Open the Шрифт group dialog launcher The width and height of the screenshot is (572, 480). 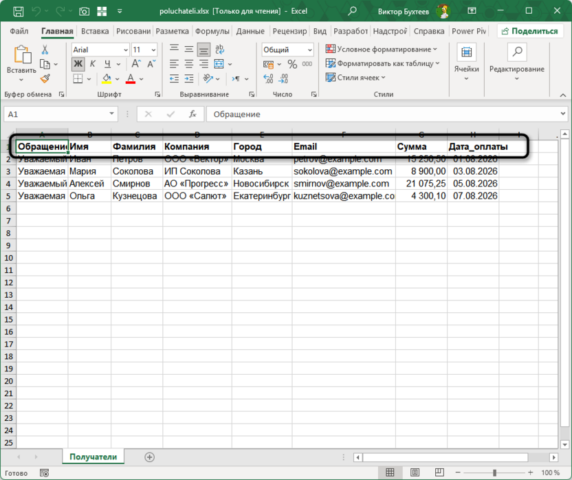pyautogui.click(x=157, y=94)
